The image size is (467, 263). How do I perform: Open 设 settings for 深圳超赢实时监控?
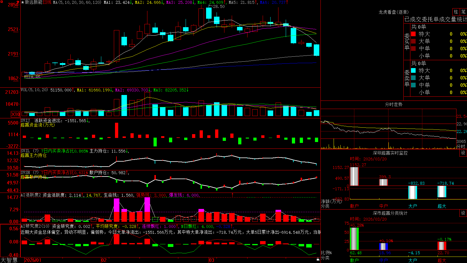coord(463,153)
